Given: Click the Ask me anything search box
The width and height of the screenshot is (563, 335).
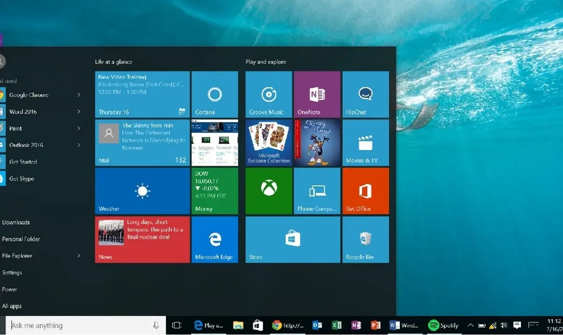Looking at the screenshot, I should click(x=86, y=325).
